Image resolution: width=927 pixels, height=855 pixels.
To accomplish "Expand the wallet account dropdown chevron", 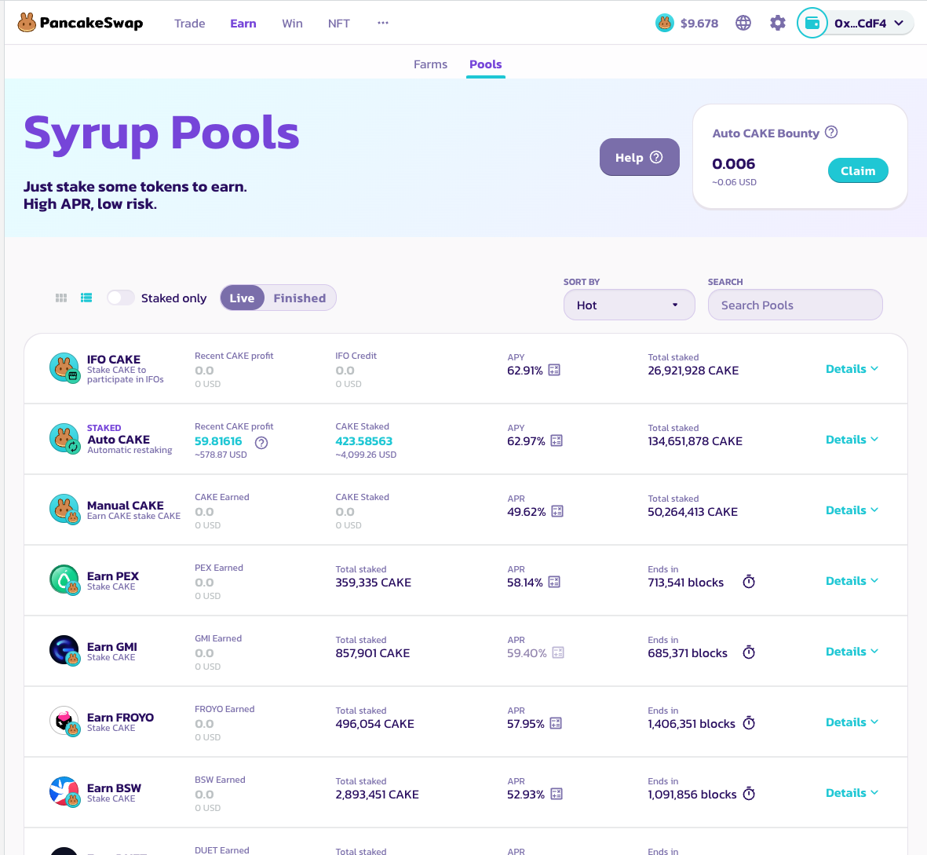I will 899,23.
